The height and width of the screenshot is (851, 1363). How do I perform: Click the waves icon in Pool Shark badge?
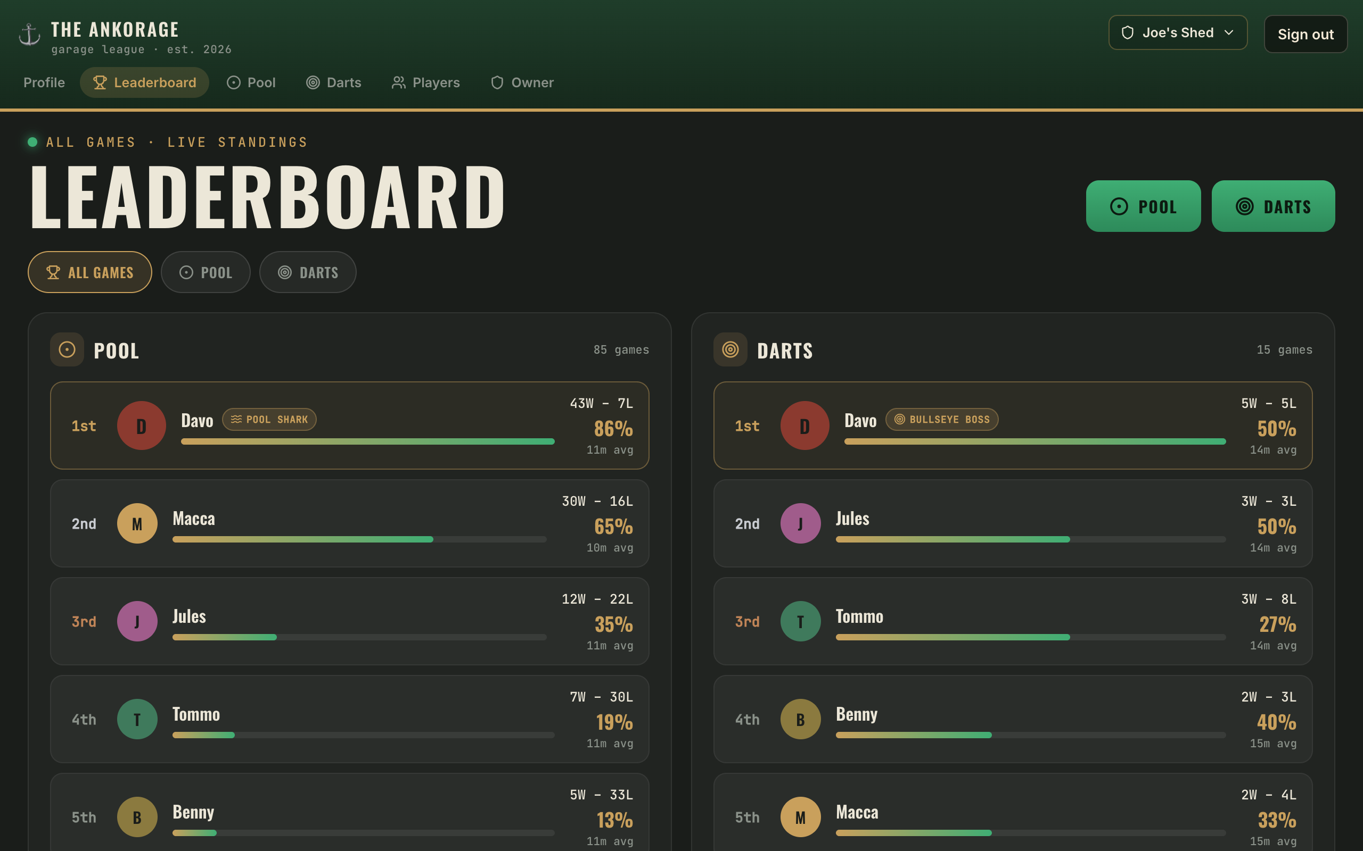pos(236,419)
